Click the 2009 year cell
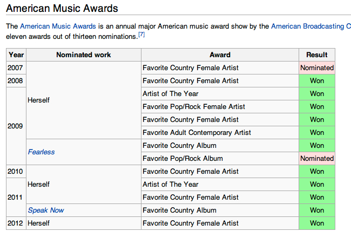Viewport: 351px width, 238px height. (x=16, y=126)
